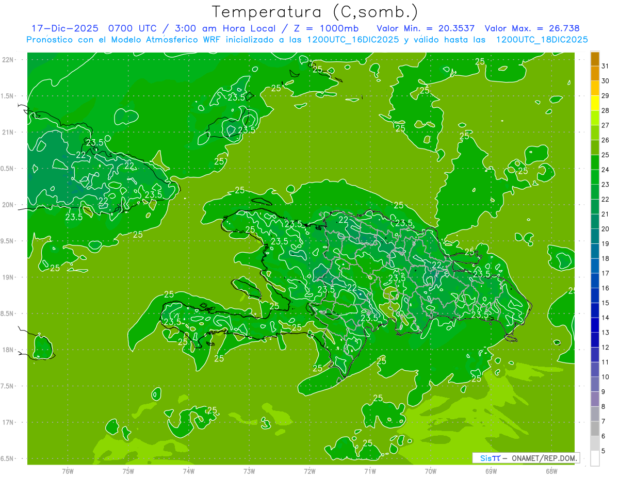Click the latitude axis label "0.5N"
The height and width of the screenshot is (478, 619).
(x=7, y=169)
